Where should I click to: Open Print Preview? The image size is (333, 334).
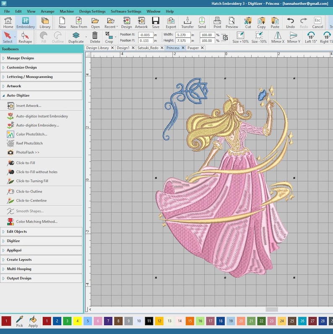tap(232, 23)
